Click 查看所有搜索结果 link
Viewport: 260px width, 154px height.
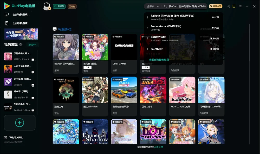point(159,60)
